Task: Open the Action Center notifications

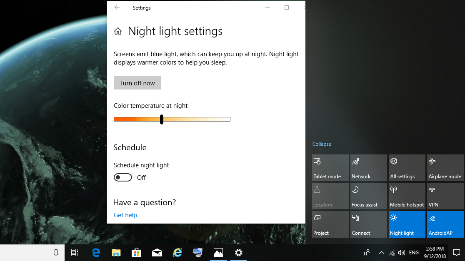Action: tap(457, 252)
